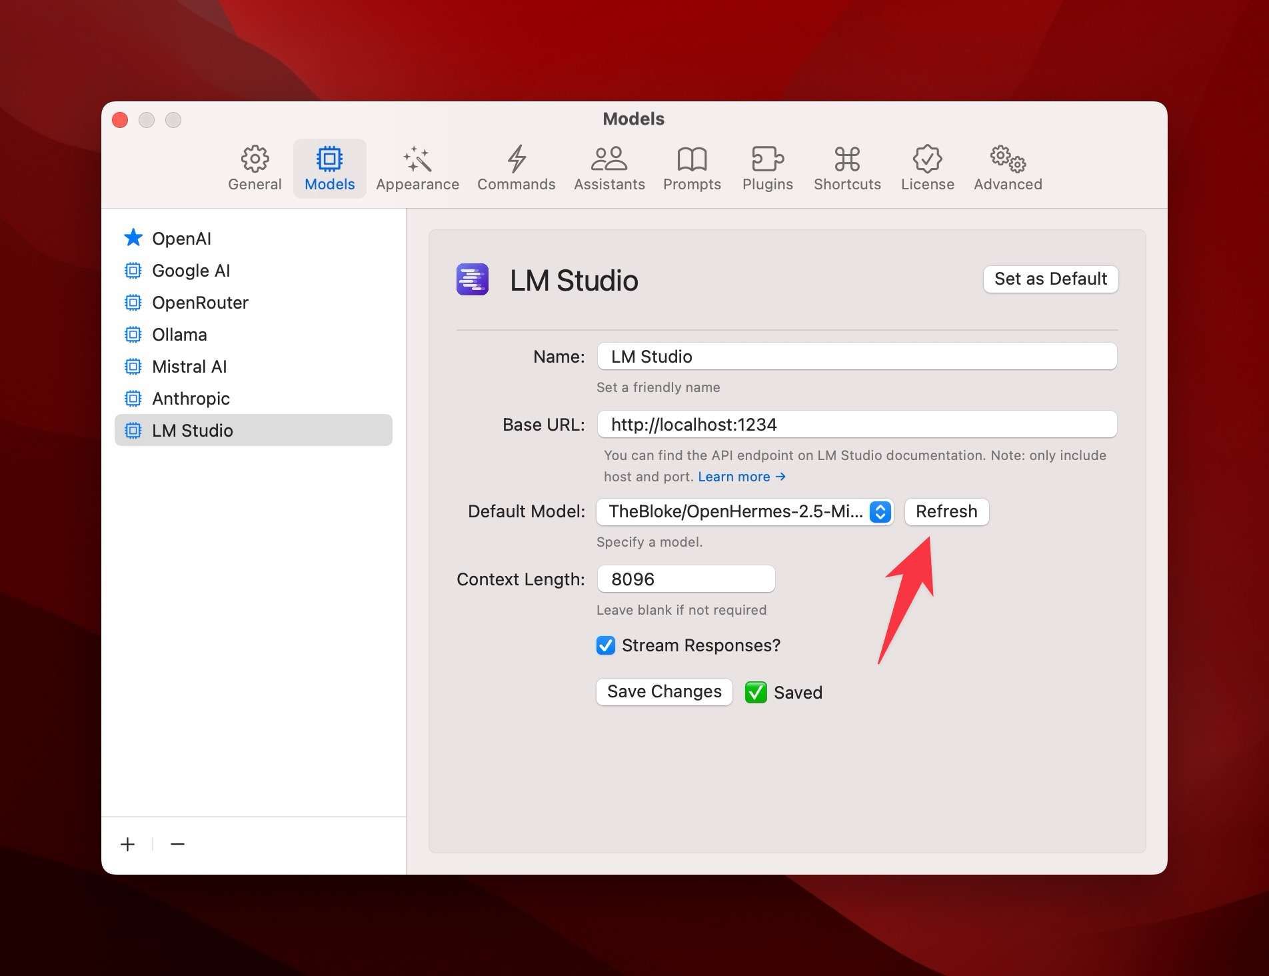Image resolution: width=1269 pixels, height=976 pixels.
Task: Click the Name input field
Action: click(x=857, y=356)
